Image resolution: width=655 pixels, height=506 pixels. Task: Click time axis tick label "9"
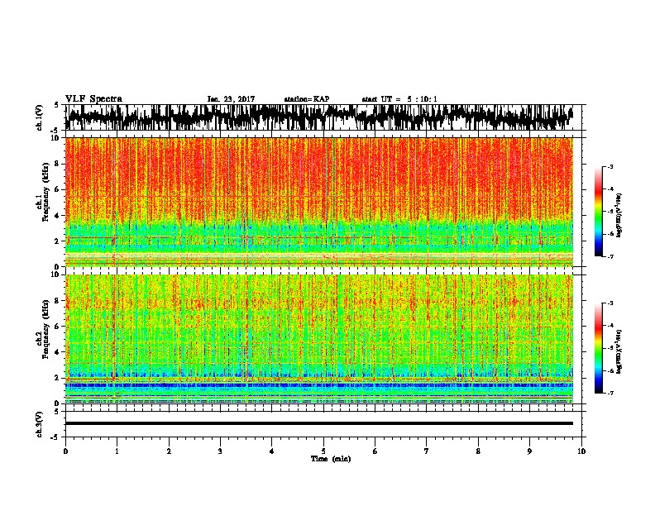pos(529,451)
